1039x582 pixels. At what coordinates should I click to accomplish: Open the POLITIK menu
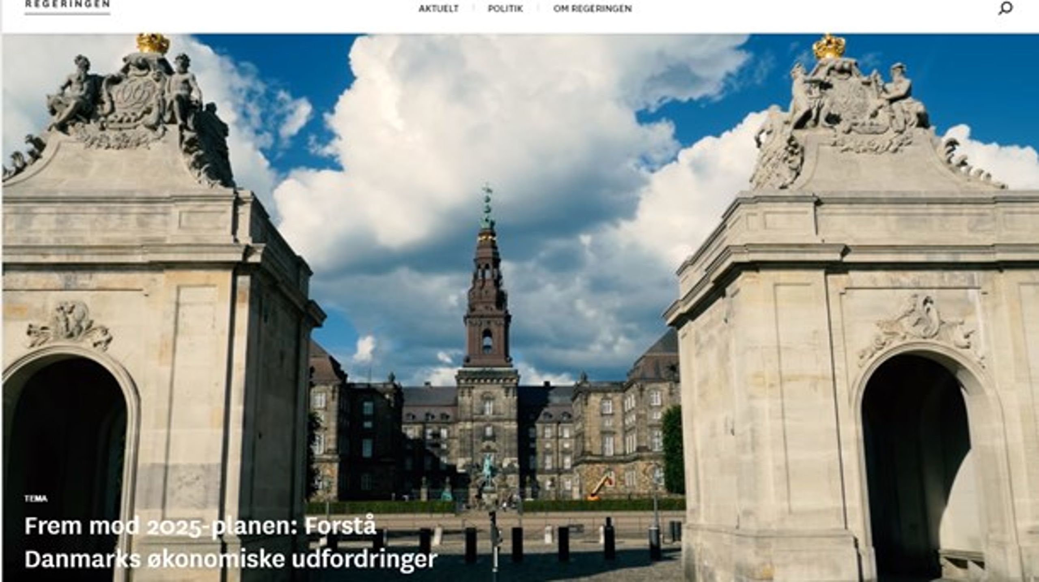(x=505, y=9)
